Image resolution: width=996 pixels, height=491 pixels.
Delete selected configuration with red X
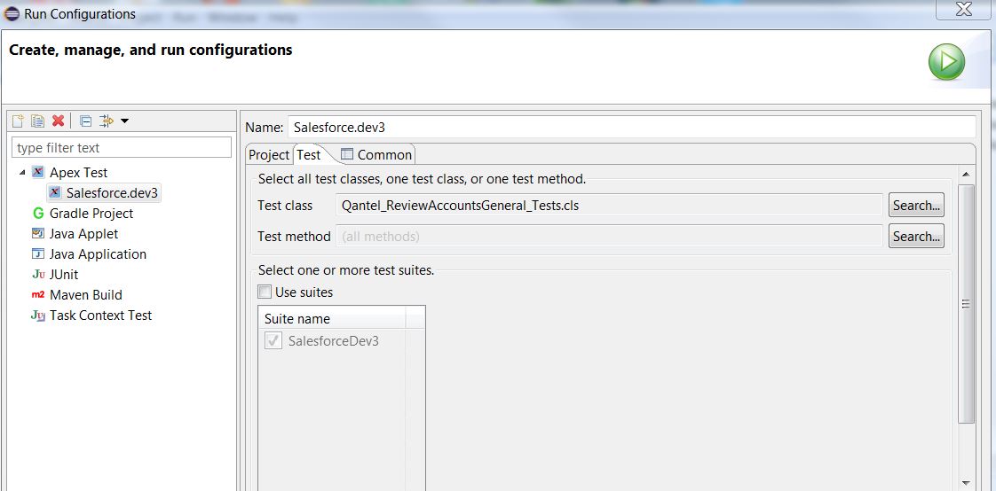point(58,121)
